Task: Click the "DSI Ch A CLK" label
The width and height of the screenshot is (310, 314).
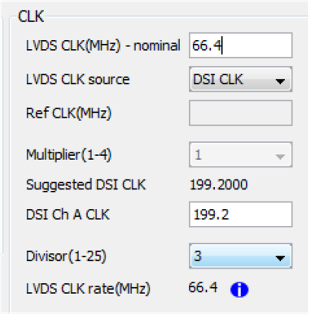Action: (x=68, y=215)
